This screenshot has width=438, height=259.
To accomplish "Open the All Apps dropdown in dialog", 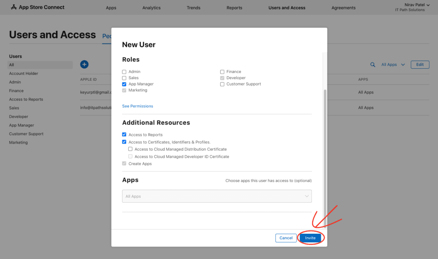I will tap(217, 196).
